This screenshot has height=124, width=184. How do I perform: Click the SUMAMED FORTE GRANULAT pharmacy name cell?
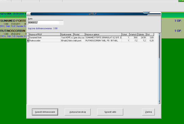[104, 37]
